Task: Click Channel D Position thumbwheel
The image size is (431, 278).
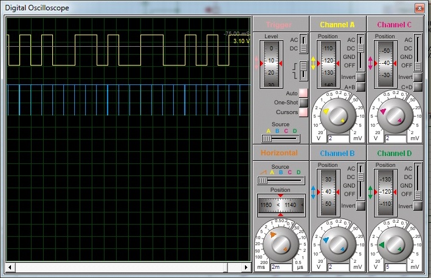Action: pos(385,193)
